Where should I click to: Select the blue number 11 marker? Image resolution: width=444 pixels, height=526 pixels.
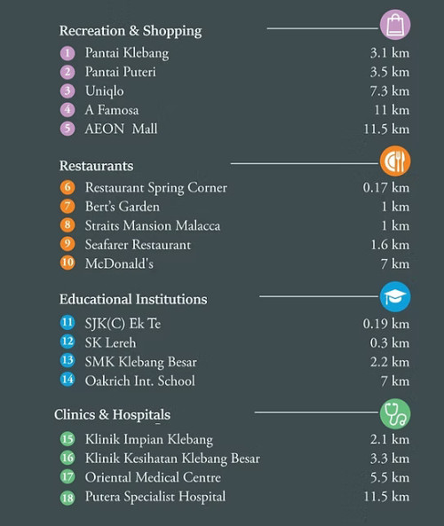pyautogui.click(x=67, y=323)
